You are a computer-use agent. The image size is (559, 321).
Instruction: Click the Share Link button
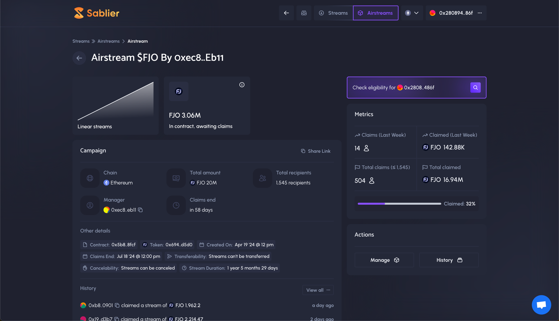316,151
